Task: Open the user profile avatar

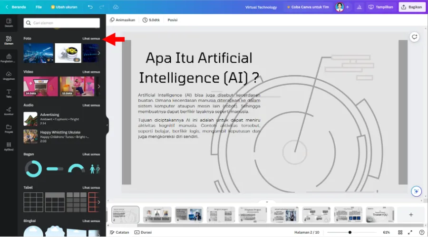Action: (340, 7)
